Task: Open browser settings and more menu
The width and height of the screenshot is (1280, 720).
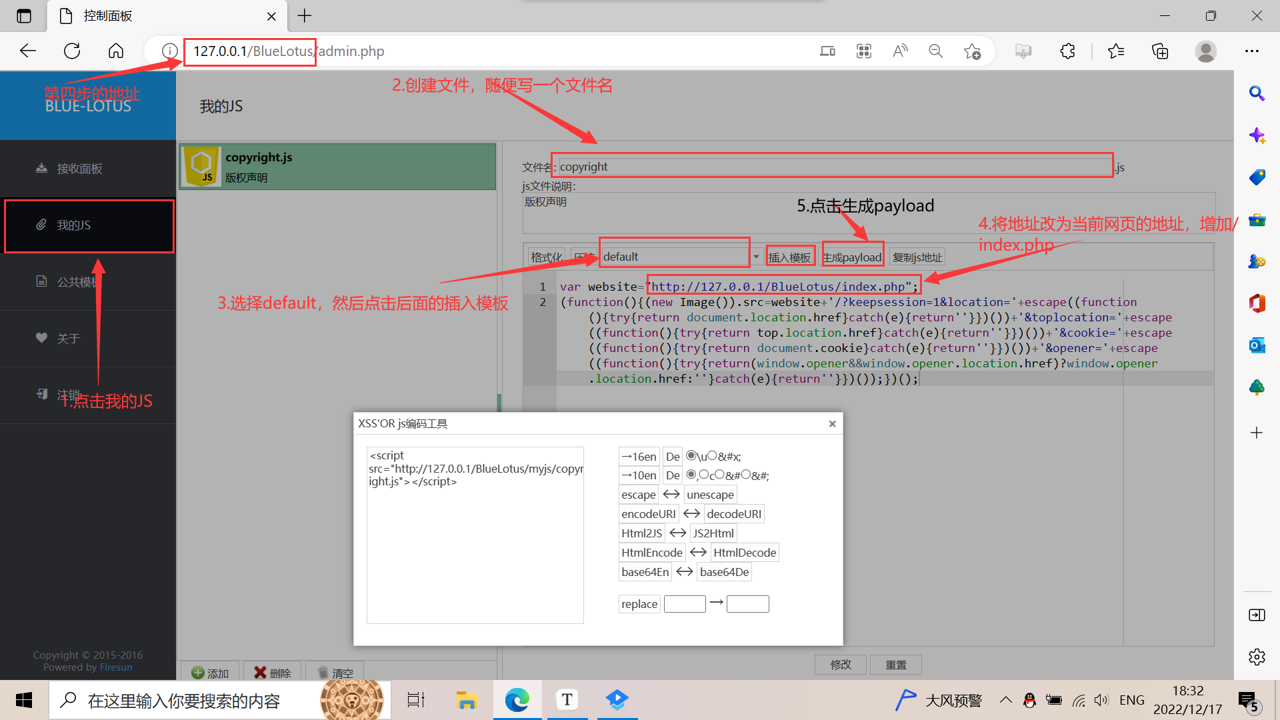Action: tap(1252, 51)
